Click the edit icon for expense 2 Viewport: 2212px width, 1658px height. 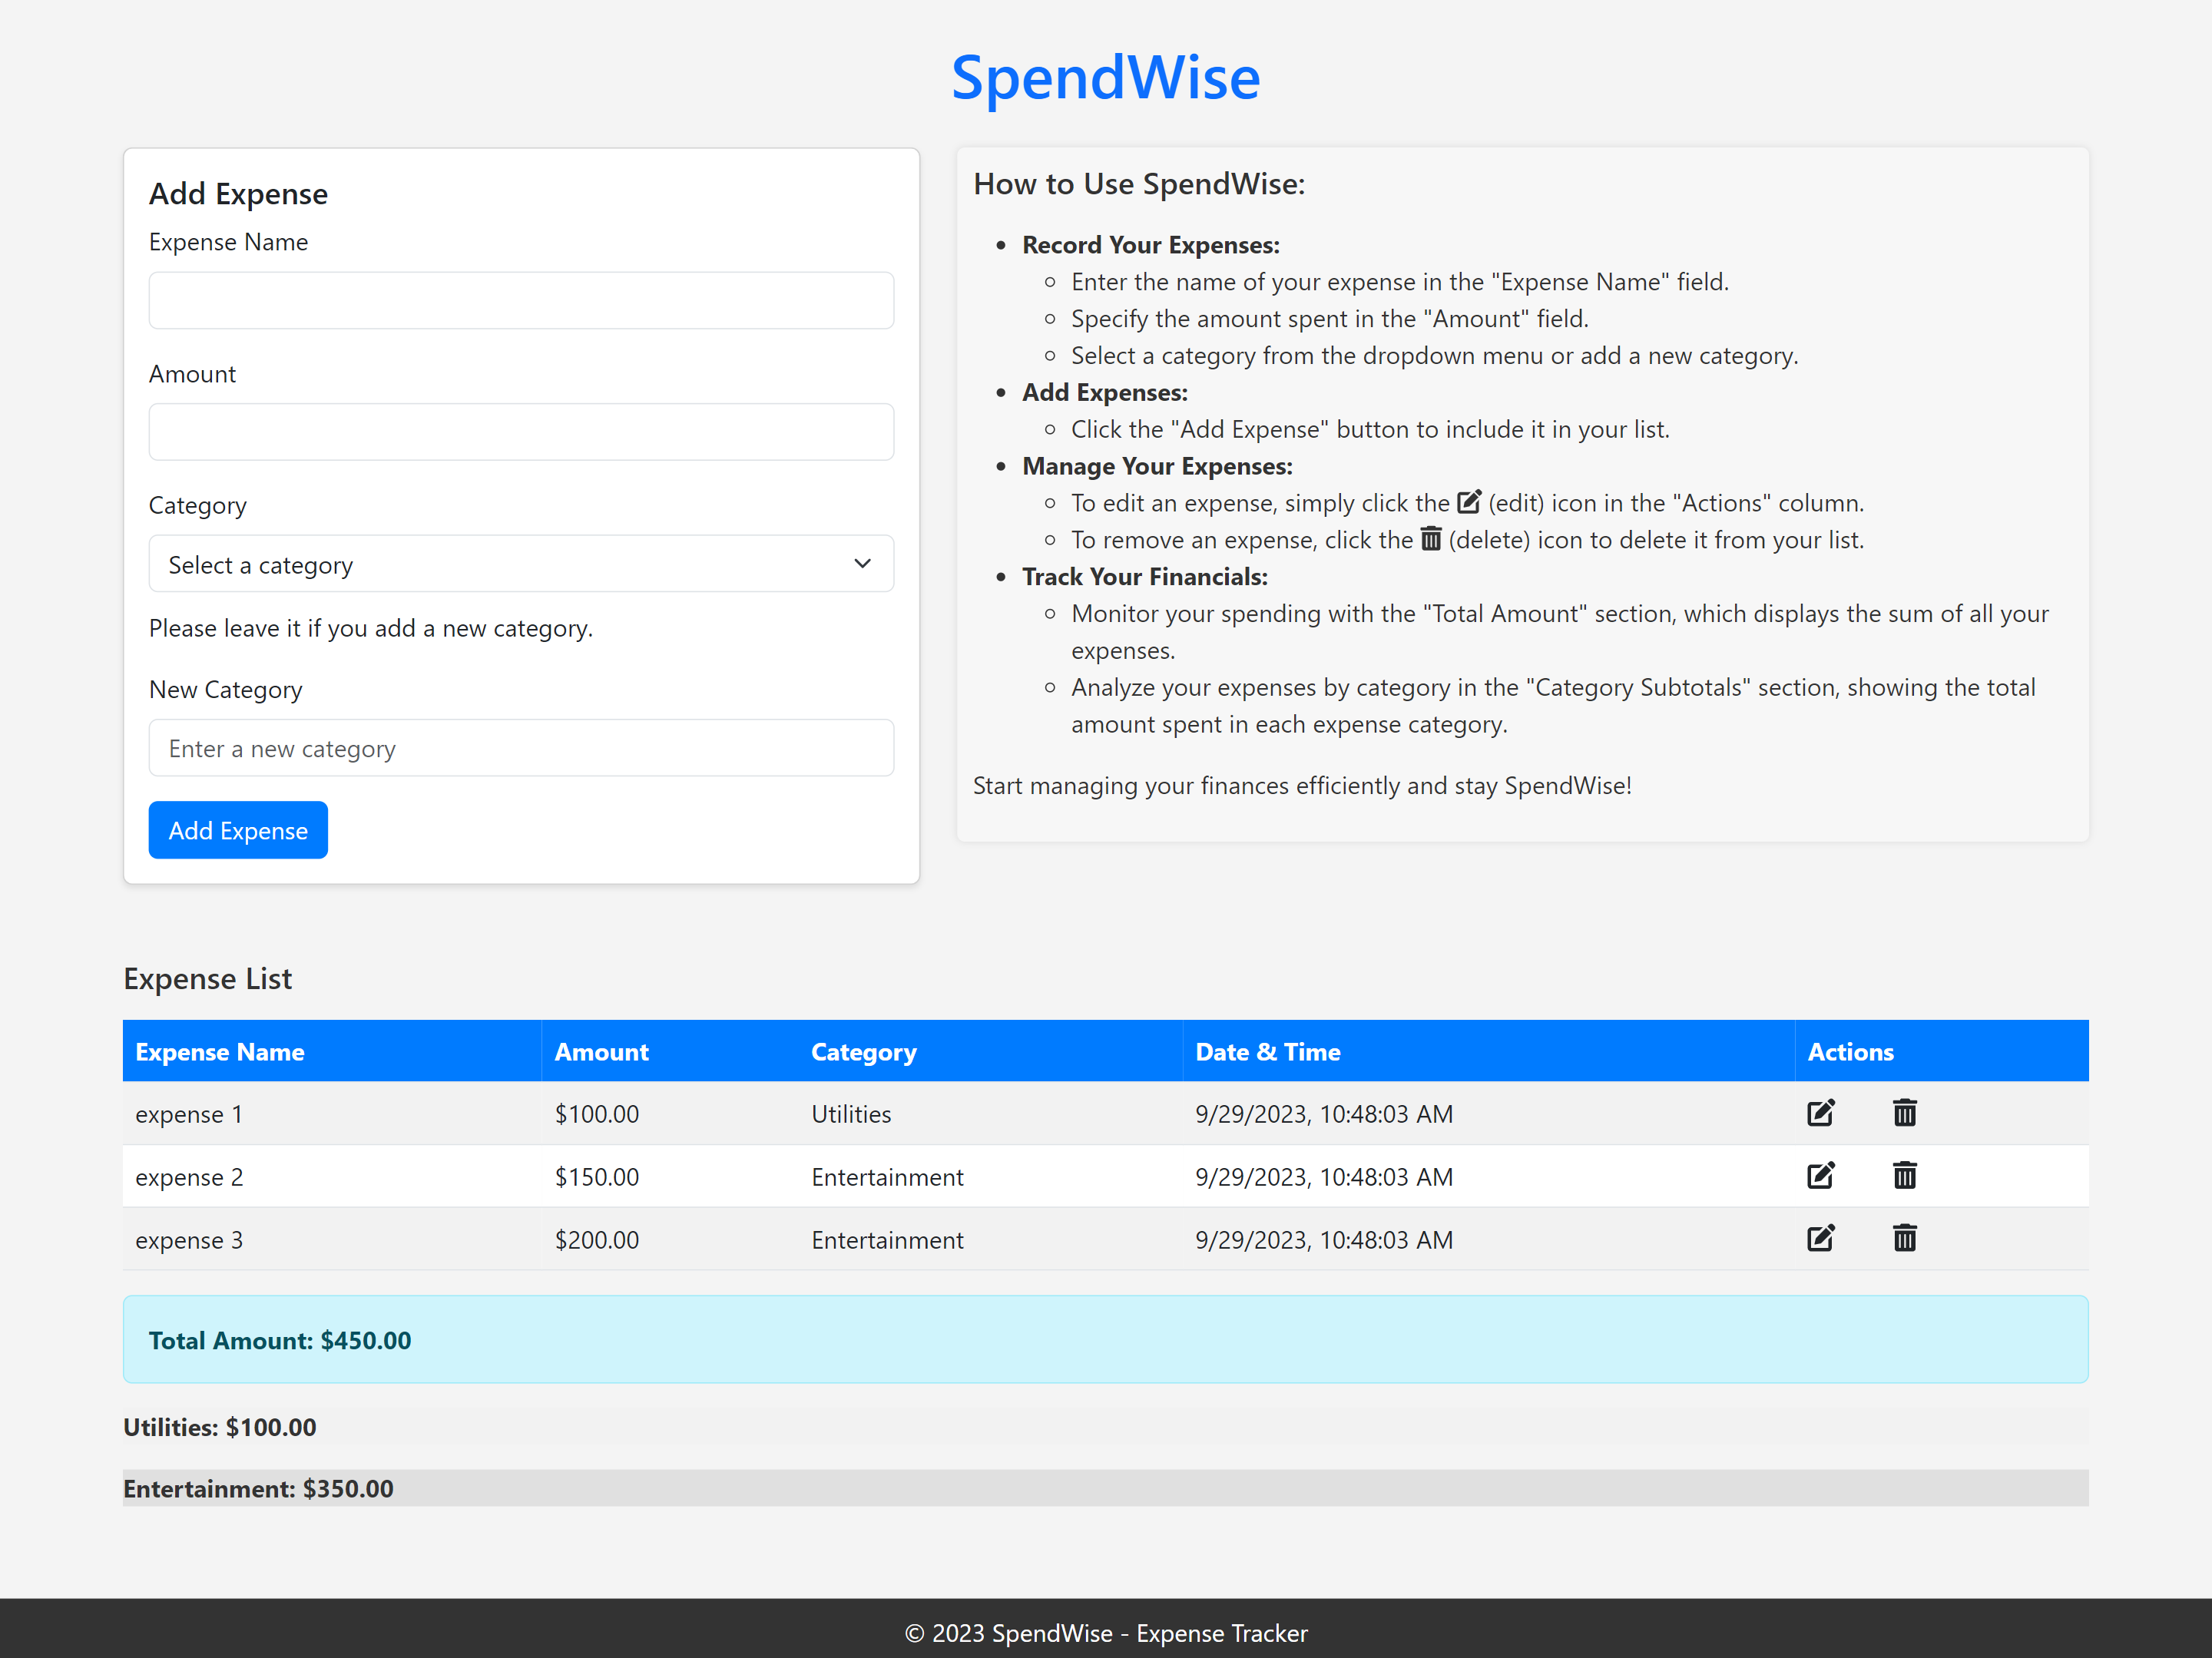(1821, 1176)
